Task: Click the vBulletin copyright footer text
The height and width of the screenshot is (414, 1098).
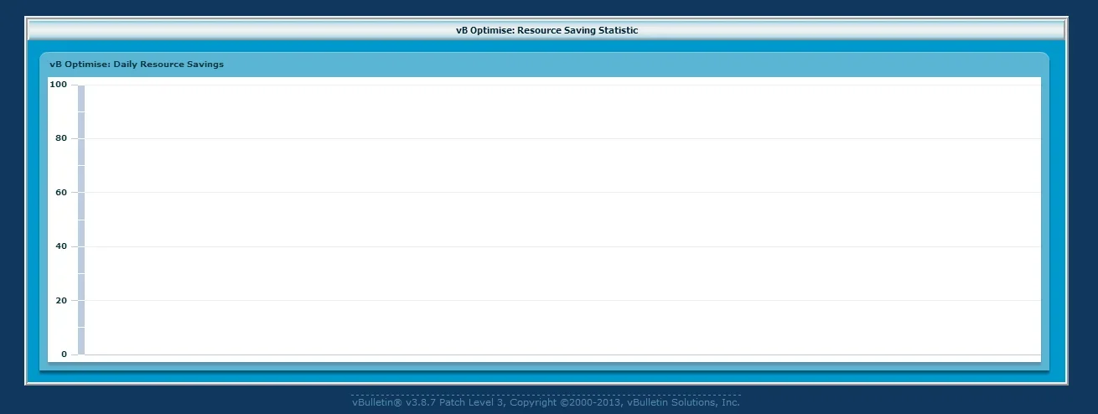Action: (x=546, y=402)
